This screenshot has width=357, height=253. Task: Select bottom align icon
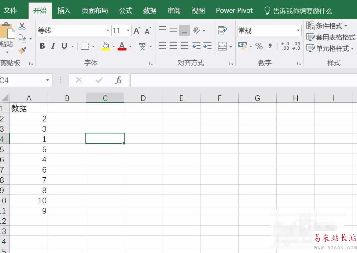(x=184, y=30)
